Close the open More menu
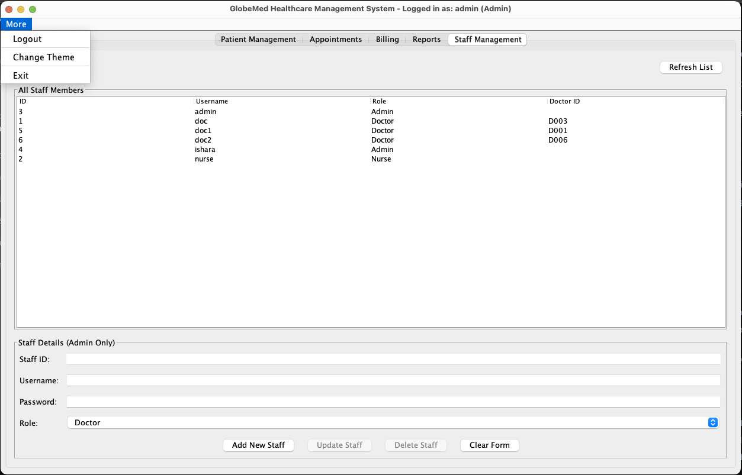 point(16,24)
